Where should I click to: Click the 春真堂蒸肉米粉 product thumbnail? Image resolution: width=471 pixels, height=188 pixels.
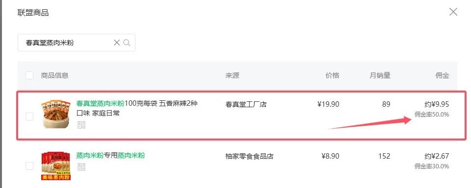[55, 114]
